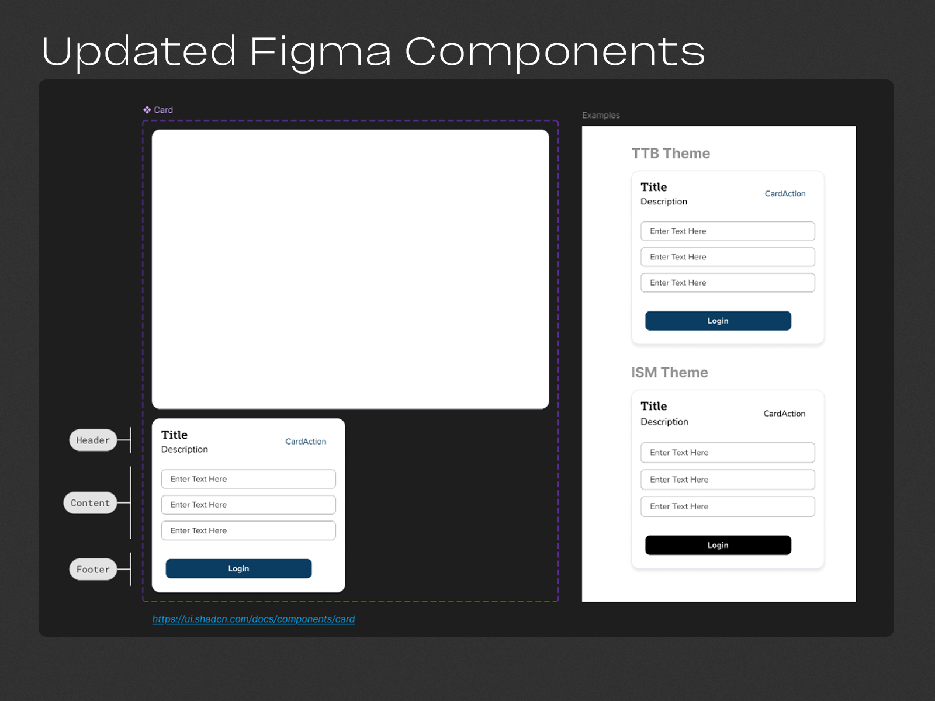The width and height of the screenshot is (935, 701).
Task: Select the TTB Theme heading
Action: tap(670, 153)
